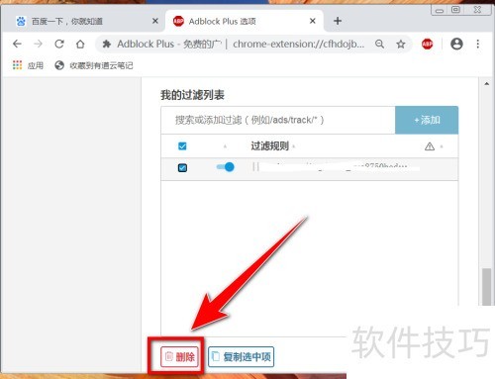
Task: Click the address bar URL text
Action: 298,44
